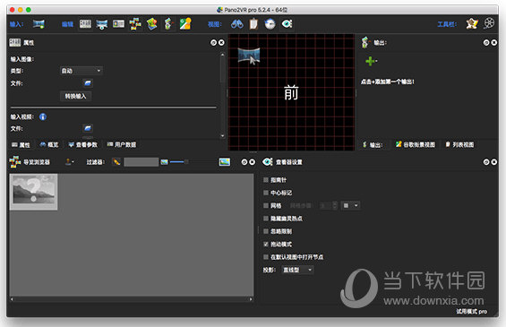Click the Tour Browser scroll right arrow

pyautogui.click(x=251, y=299)
